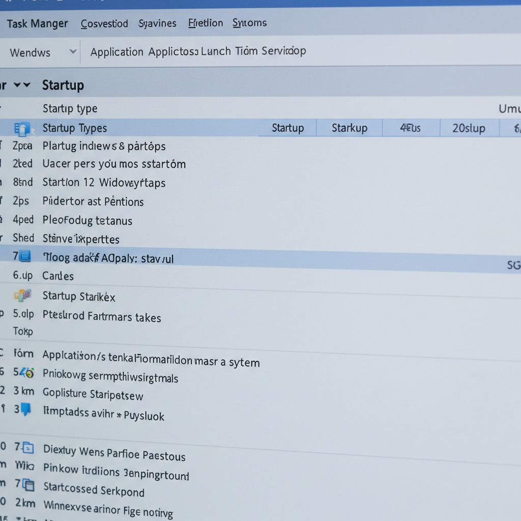Click the 8tnd value in first column
This screenshot has width=521, height=521.
tap(23, 182)
